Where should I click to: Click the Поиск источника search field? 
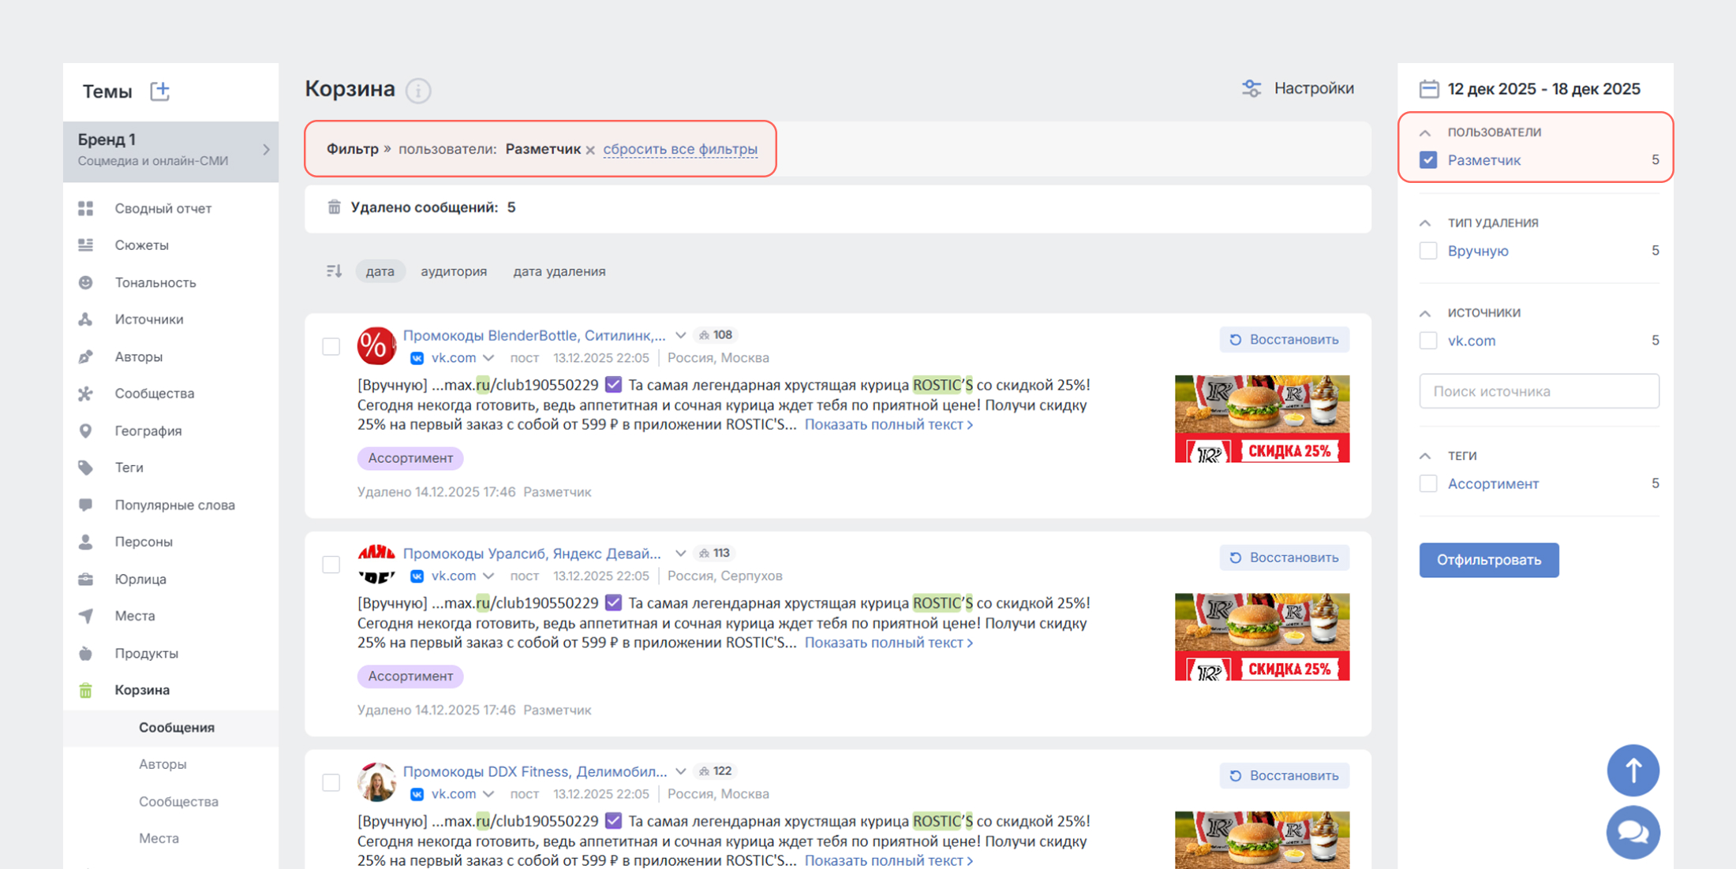point(1538,390)
